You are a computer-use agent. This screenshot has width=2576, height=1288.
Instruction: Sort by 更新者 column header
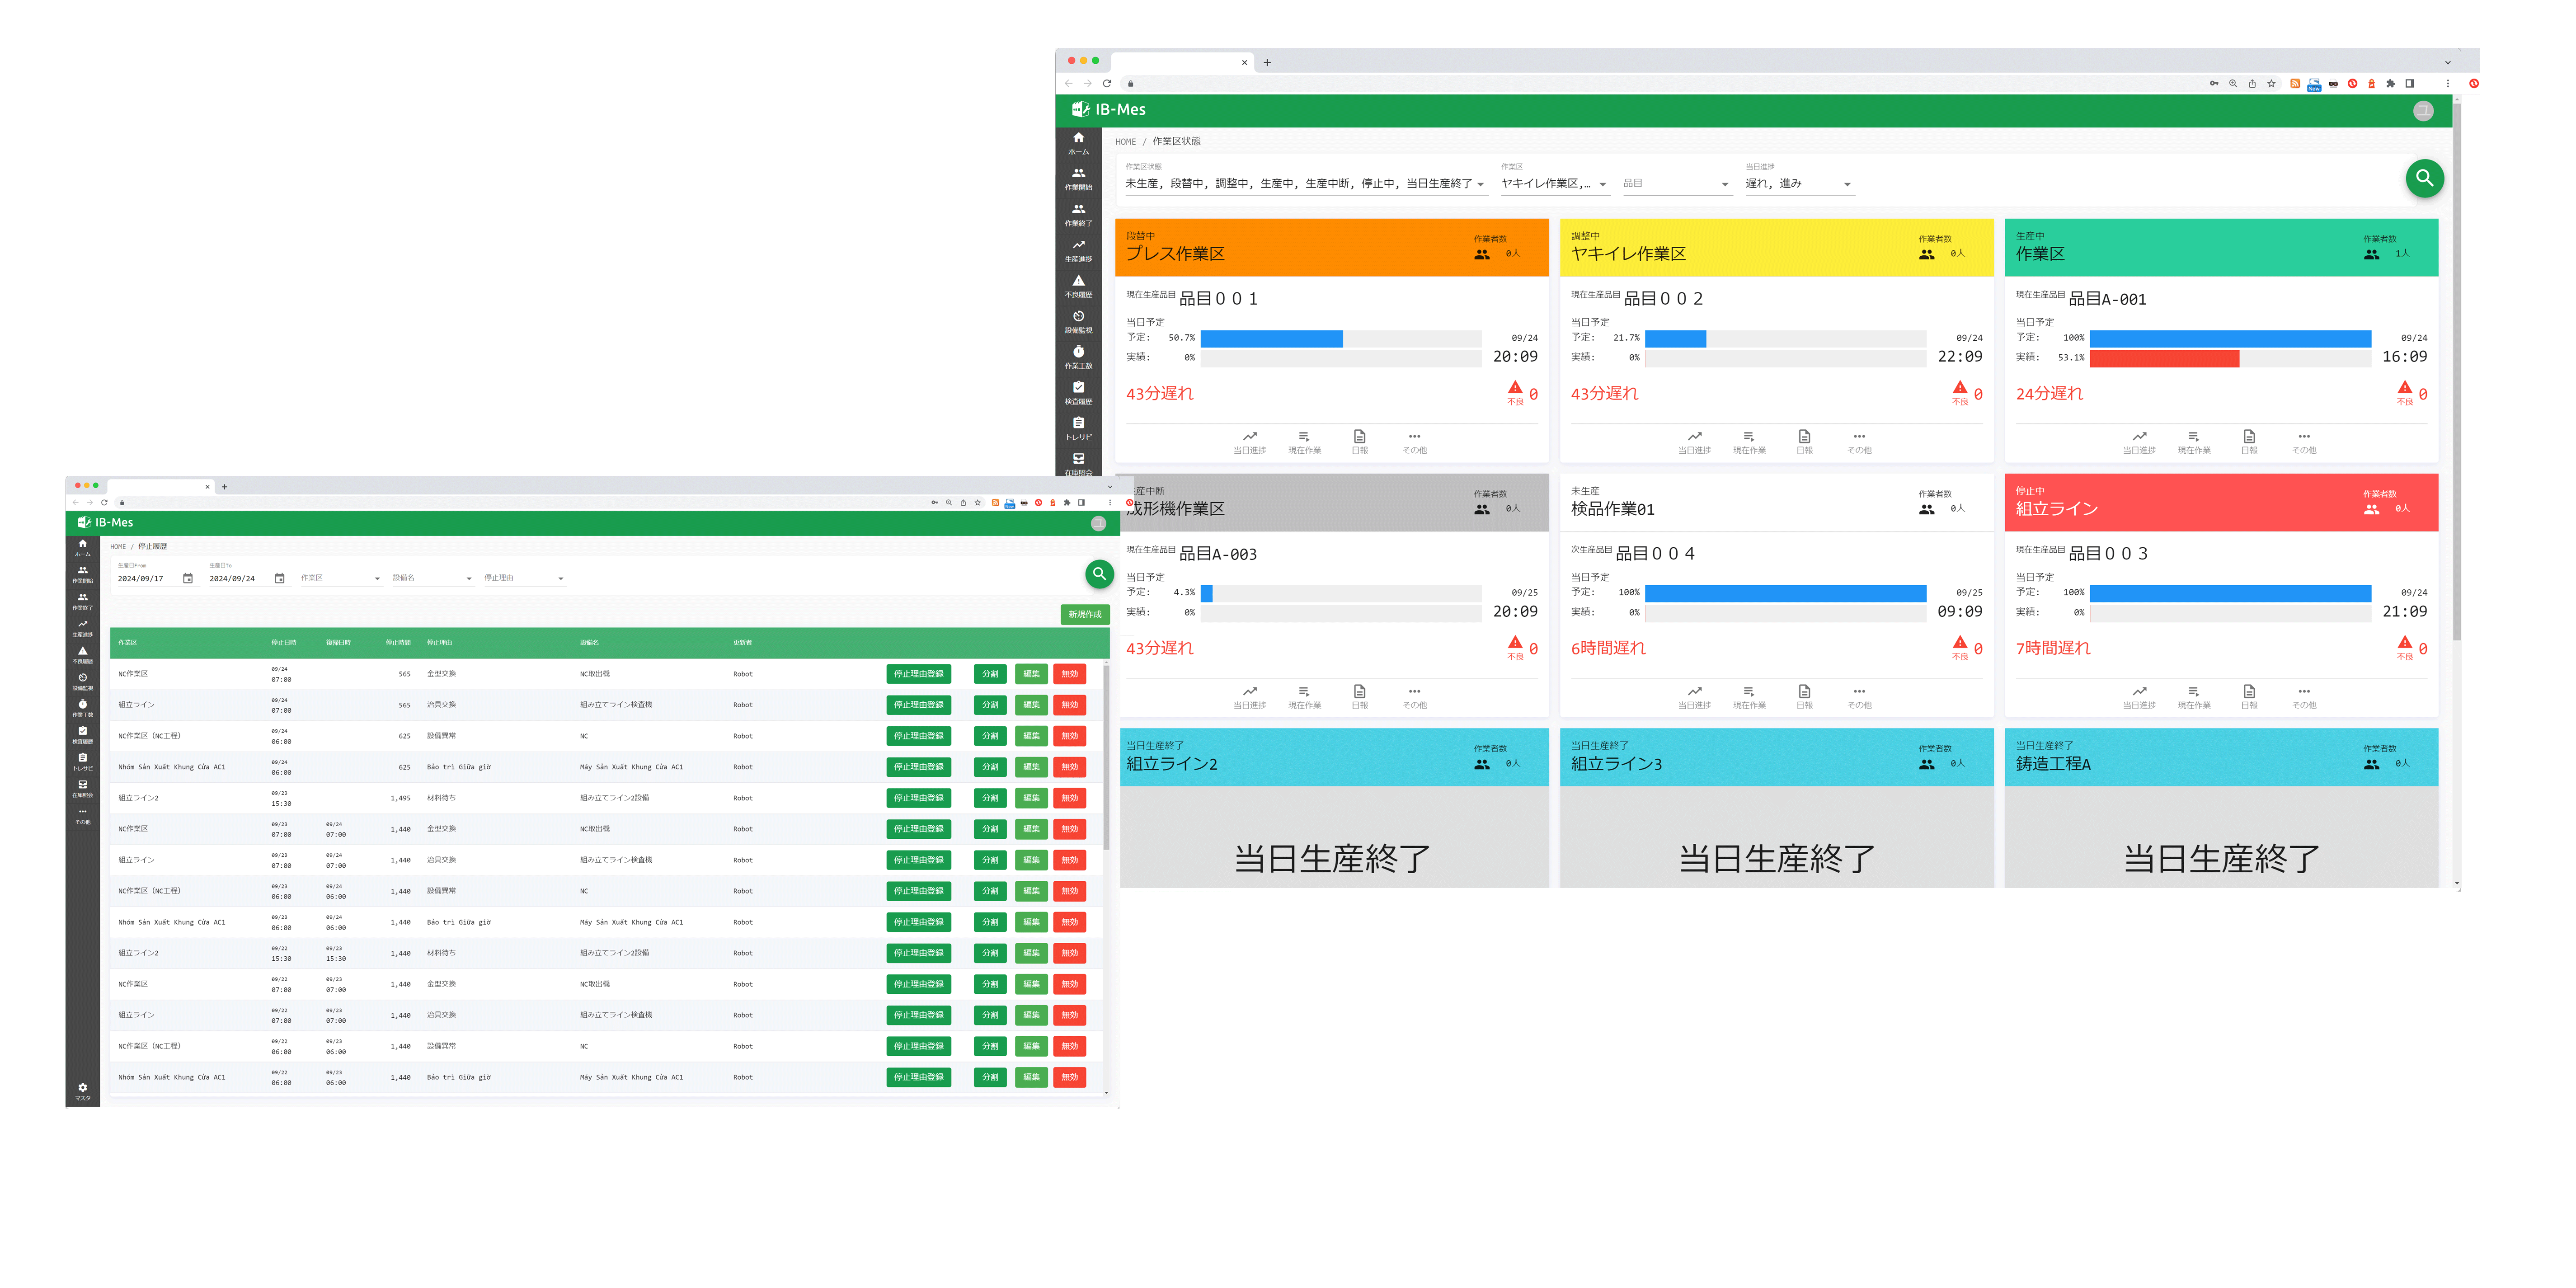click(x=742, y=643)
